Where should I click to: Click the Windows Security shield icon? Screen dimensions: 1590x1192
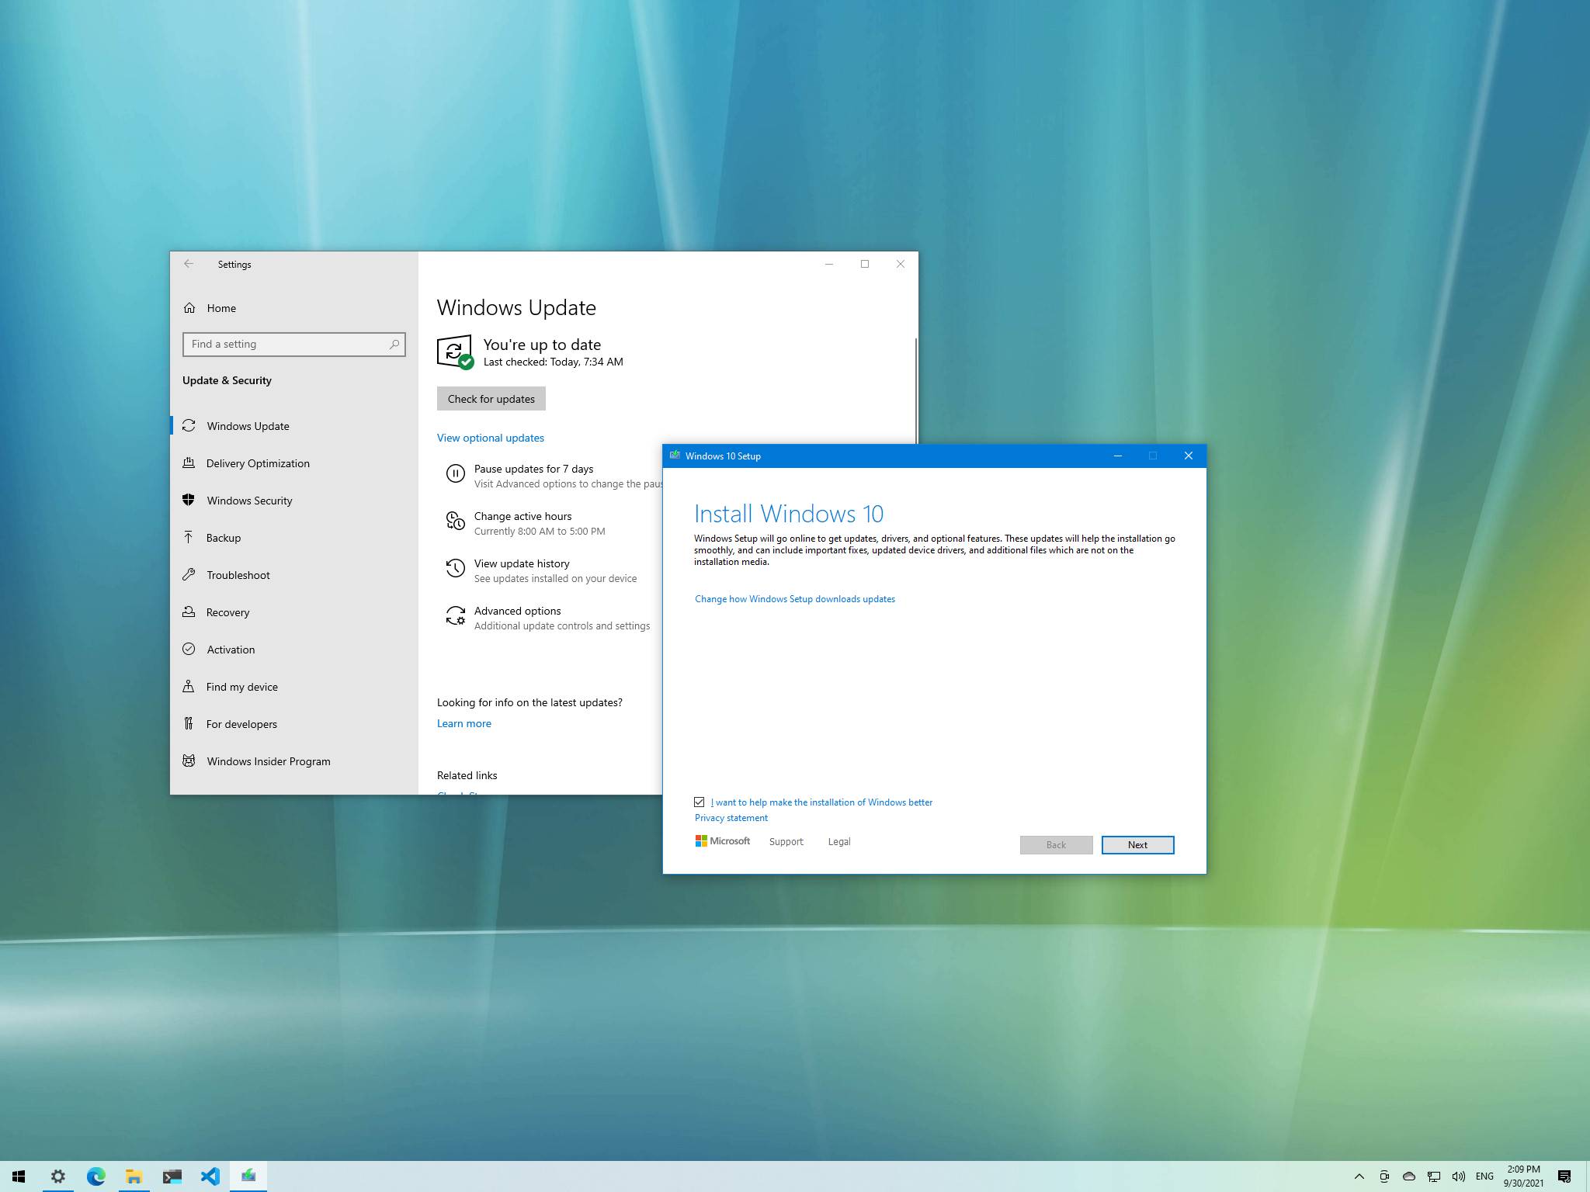(x=189, y=500)
